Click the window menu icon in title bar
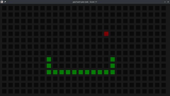This screenshot has width=170, height=96. click(x=2, y=2)
